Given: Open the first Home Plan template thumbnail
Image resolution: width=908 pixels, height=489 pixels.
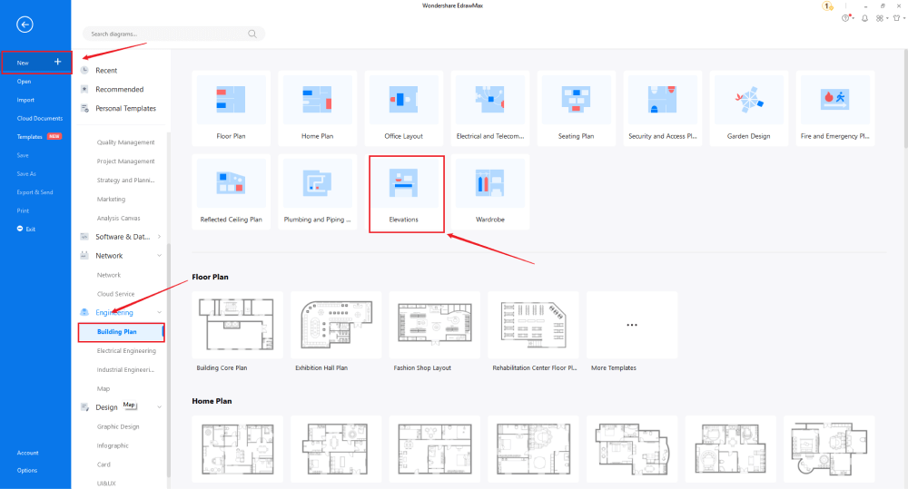Looking at the screenshot, I should [237, 449].
